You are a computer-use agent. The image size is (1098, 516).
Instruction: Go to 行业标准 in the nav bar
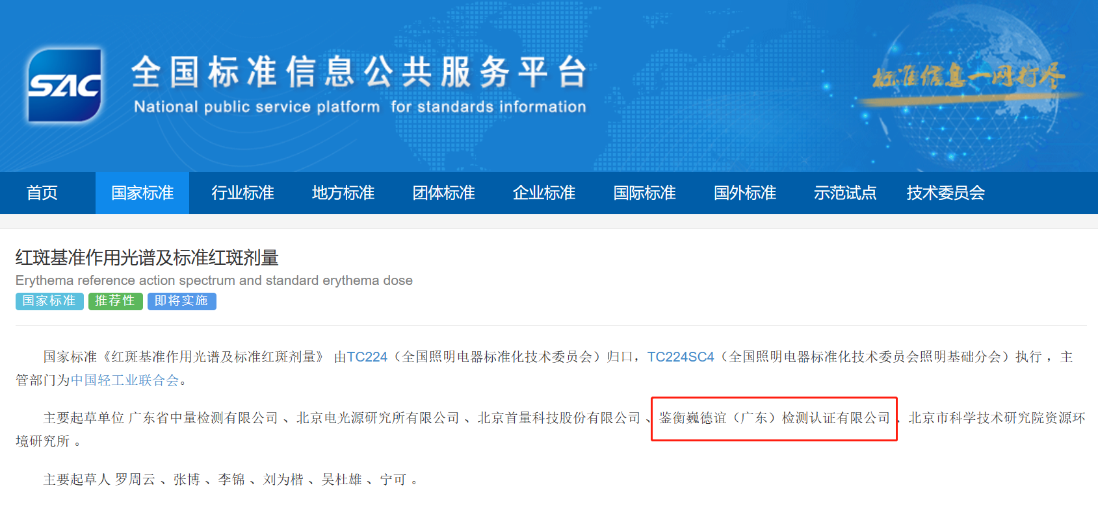[x=242, y=193]
